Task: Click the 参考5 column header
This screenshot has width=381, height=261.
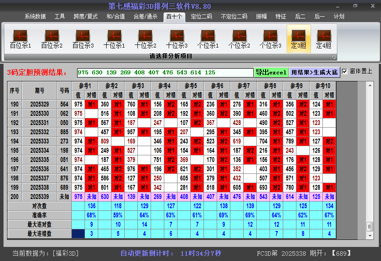Action: pyautogui.click(x=191, y=85)
